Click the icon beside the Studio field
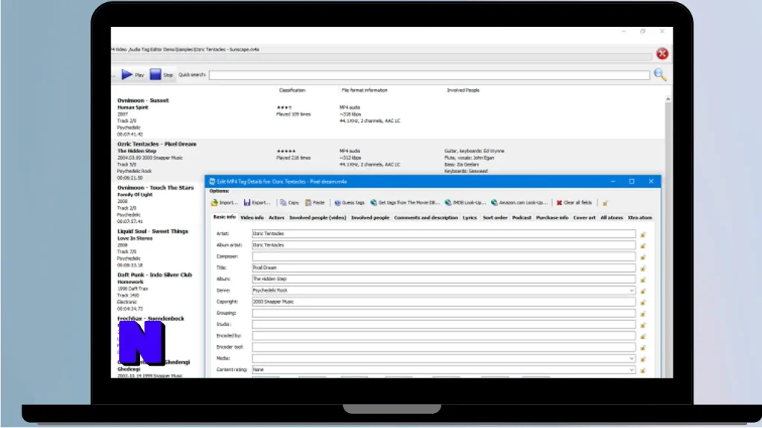Viewport: 762px width, 428px height. (643, 325)
